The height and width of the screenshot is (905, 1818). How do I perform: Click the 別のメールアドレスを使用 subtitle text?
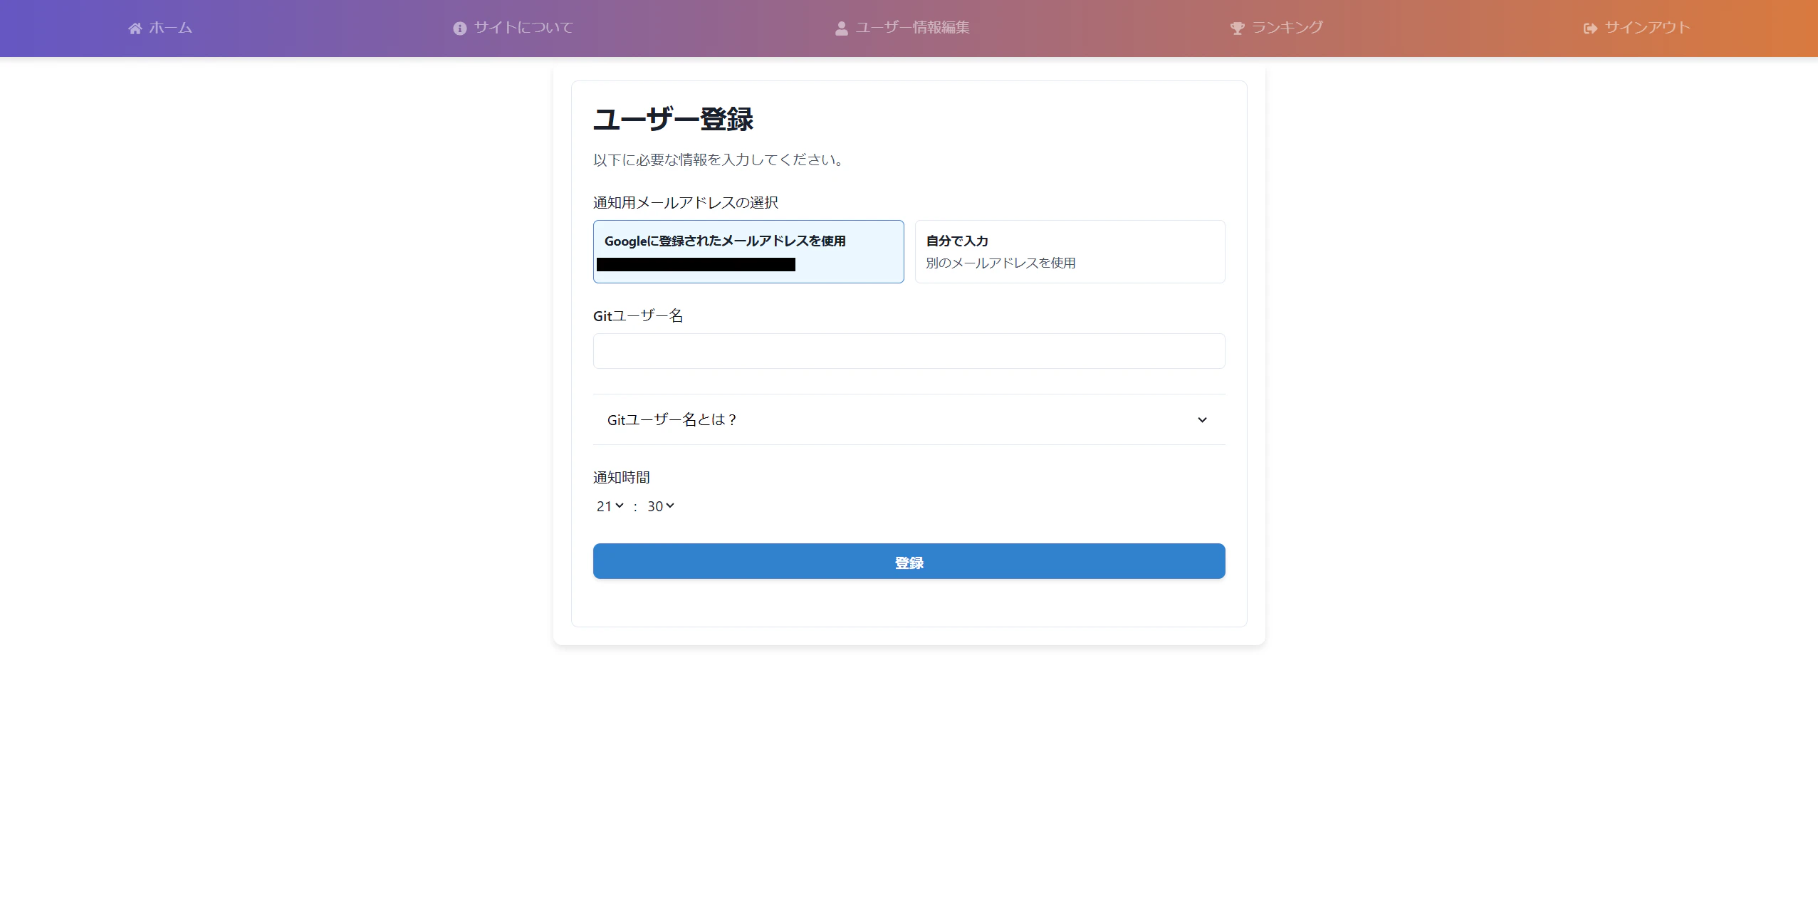tap(1001, 263)
